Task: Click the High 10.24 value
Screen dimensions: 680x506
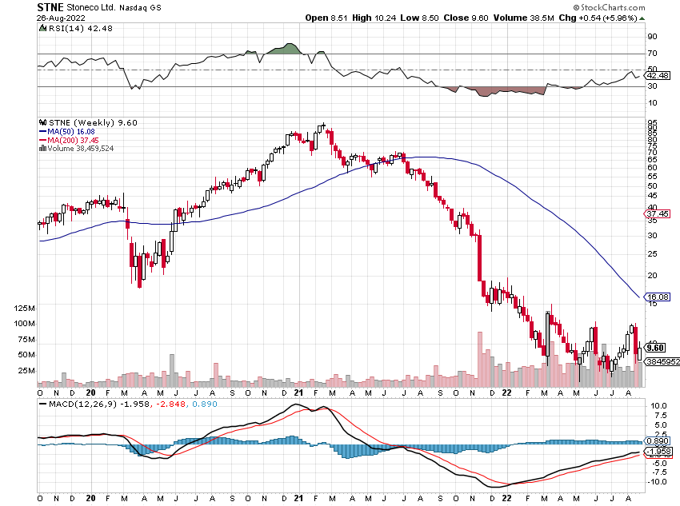Action: point(374,18)
